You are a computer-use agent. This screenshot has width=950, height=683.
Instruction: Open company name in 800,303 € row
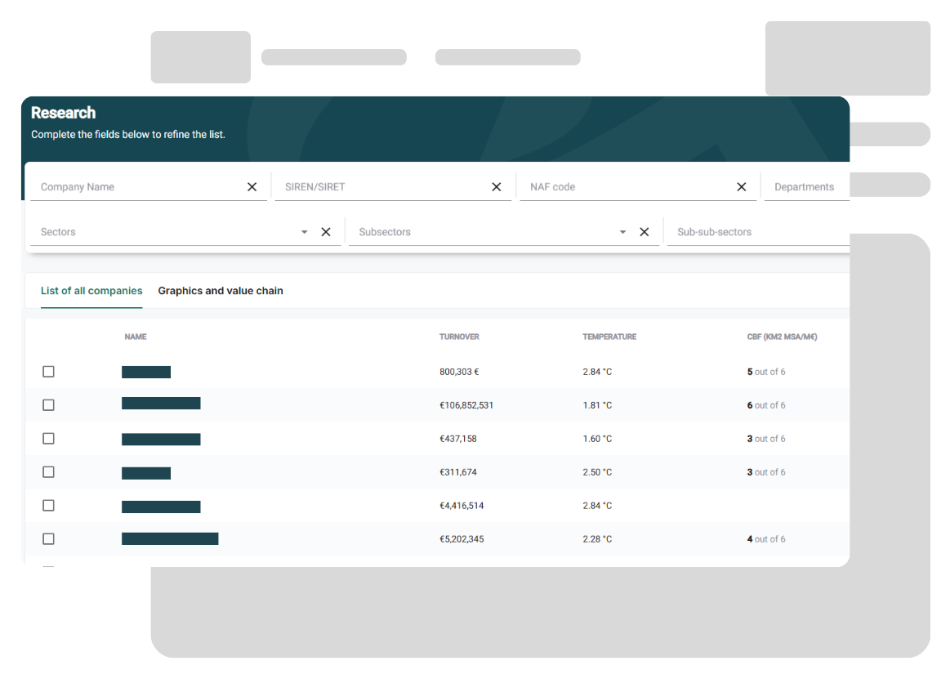146,372
